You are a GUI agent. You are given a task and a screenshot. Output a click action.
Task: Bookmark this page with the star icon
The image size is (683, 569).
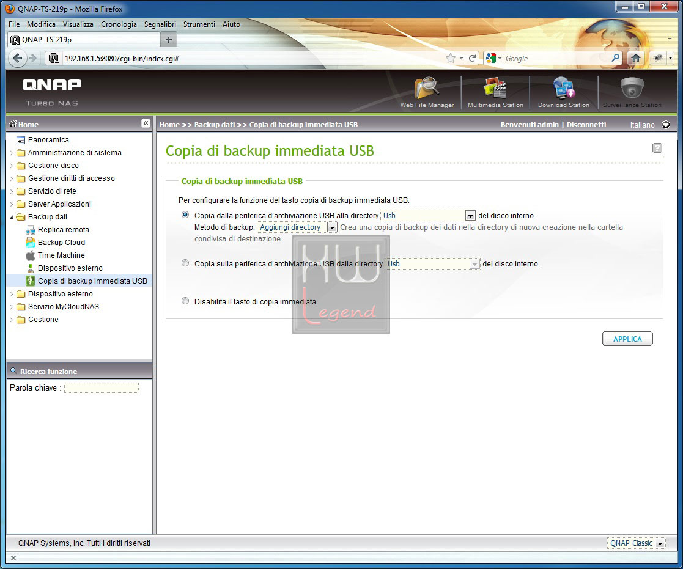pyautogui.click(x=451, y=58)
